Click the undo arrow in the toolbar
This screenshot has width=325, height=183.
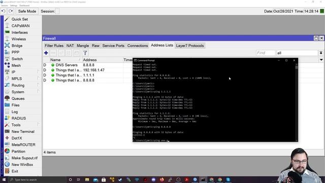pyautogui.click(x=4, y=11)
